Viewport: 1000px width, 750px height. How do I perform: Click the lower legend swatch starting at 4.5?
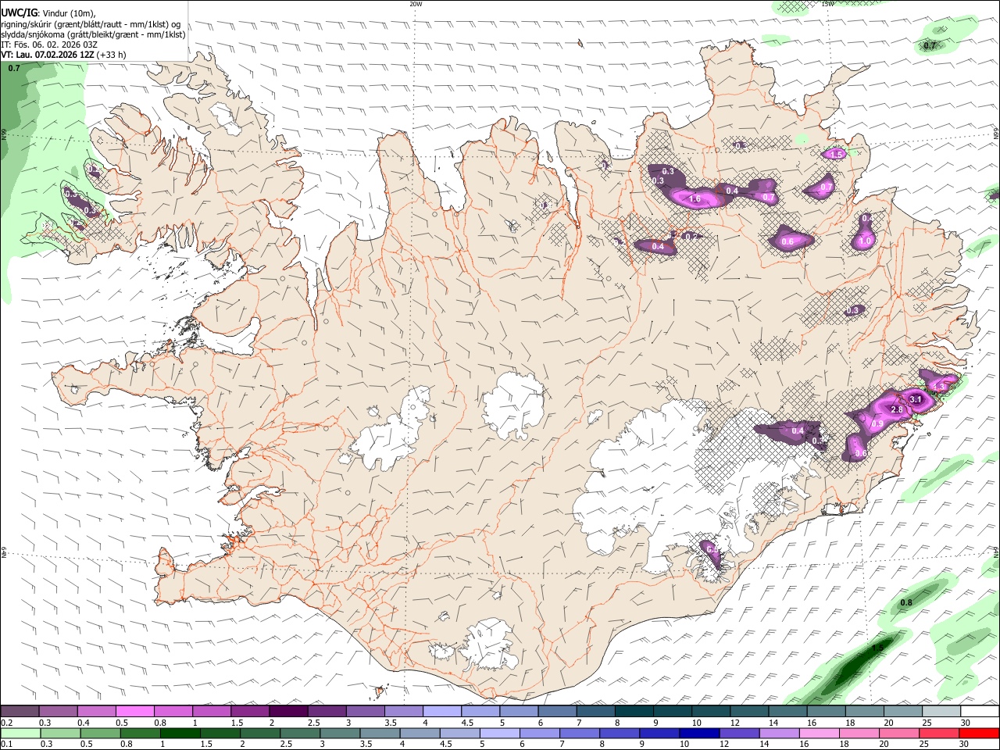pyautogui.click(x=459, y=733)
